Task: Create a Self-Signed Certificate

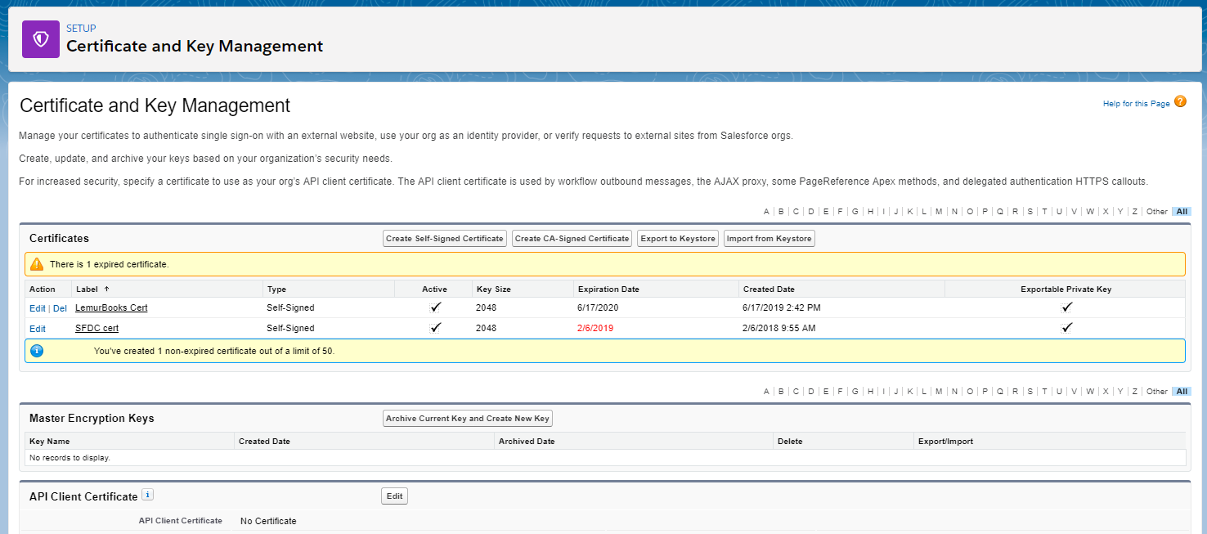Action: pos(445,239)
